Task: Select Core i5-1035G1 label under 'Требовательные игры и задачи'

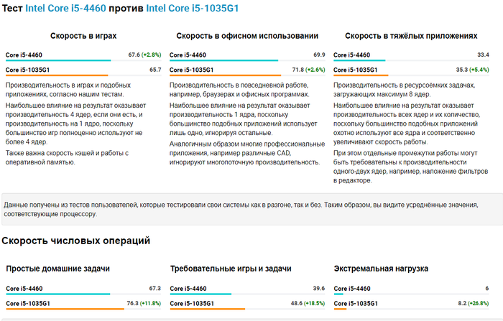Action: [x=192, y=303]
